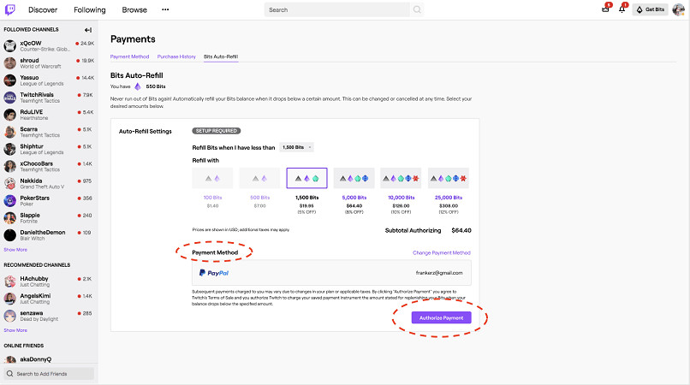Switch to the Purchase History tab
Viewport: 690px width, 385px height.
176,56
